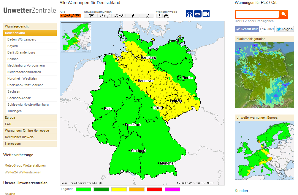Click the Twitter Folgen button

(x=285, y=29)
